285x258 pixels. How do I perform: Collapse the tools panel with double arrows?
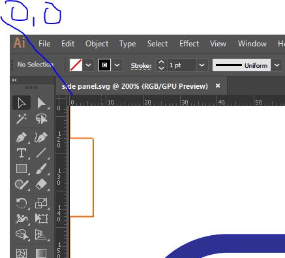coord(14,80)
